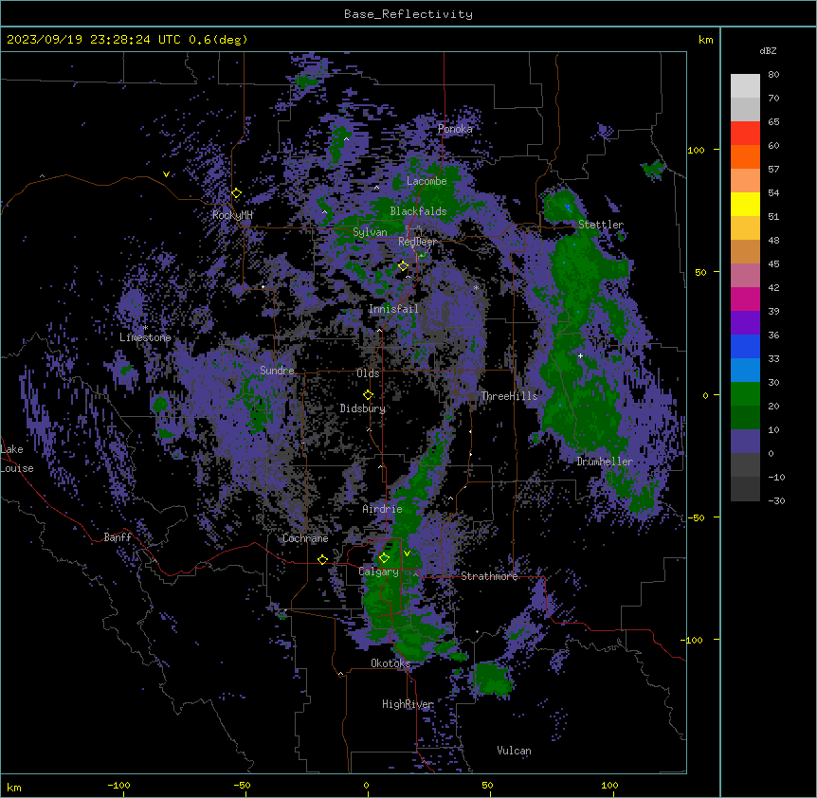
Task: Click the yellow diamond marker above Didsbury
Action: pos(368,395)
